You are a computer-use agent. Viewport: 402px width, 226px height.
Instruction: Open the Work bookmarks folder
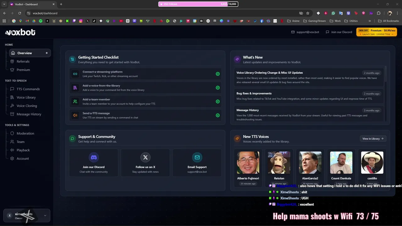pos(335,21)
